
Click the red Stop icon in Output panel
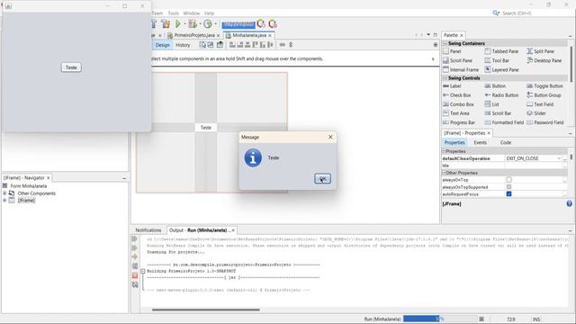135,275
